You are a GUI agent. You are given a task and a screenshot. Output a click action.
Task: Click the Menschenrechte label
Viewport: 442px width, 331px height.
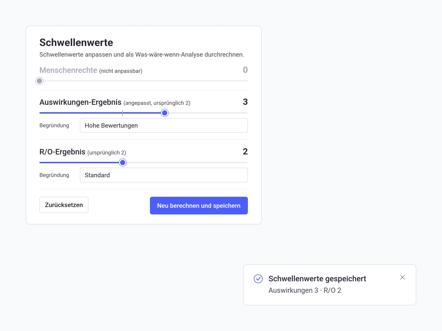pyautogui.click(x=68, y=70)
